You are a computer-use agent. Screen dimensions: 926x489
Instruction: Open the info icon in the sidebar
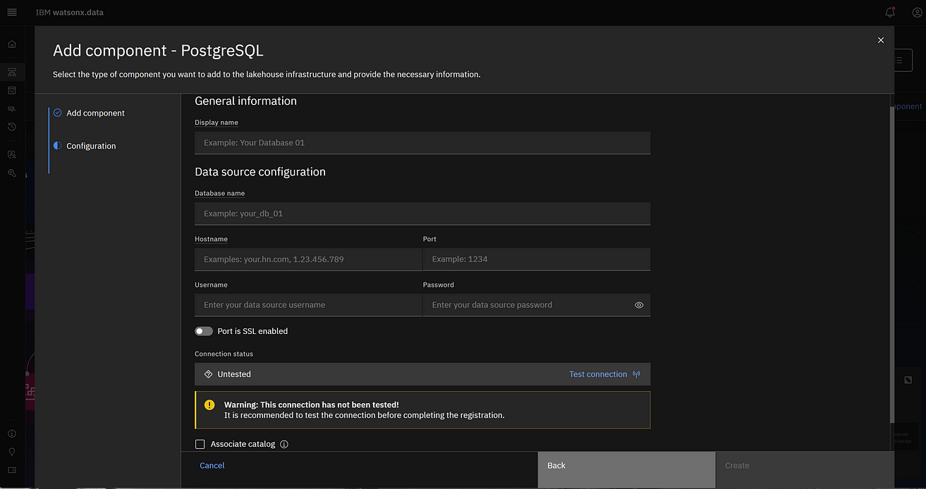[x=12, y=433]
